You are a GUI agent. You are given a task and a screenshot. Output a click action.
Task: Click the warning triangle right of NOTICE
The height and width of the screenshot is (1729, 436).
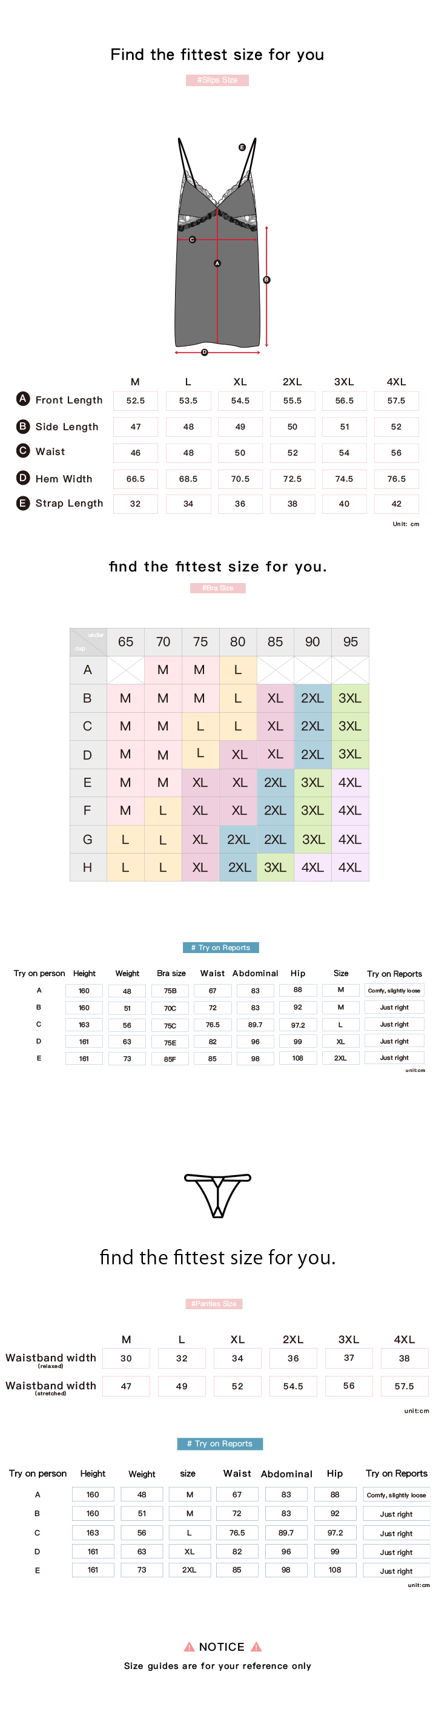coord(256,1646)
